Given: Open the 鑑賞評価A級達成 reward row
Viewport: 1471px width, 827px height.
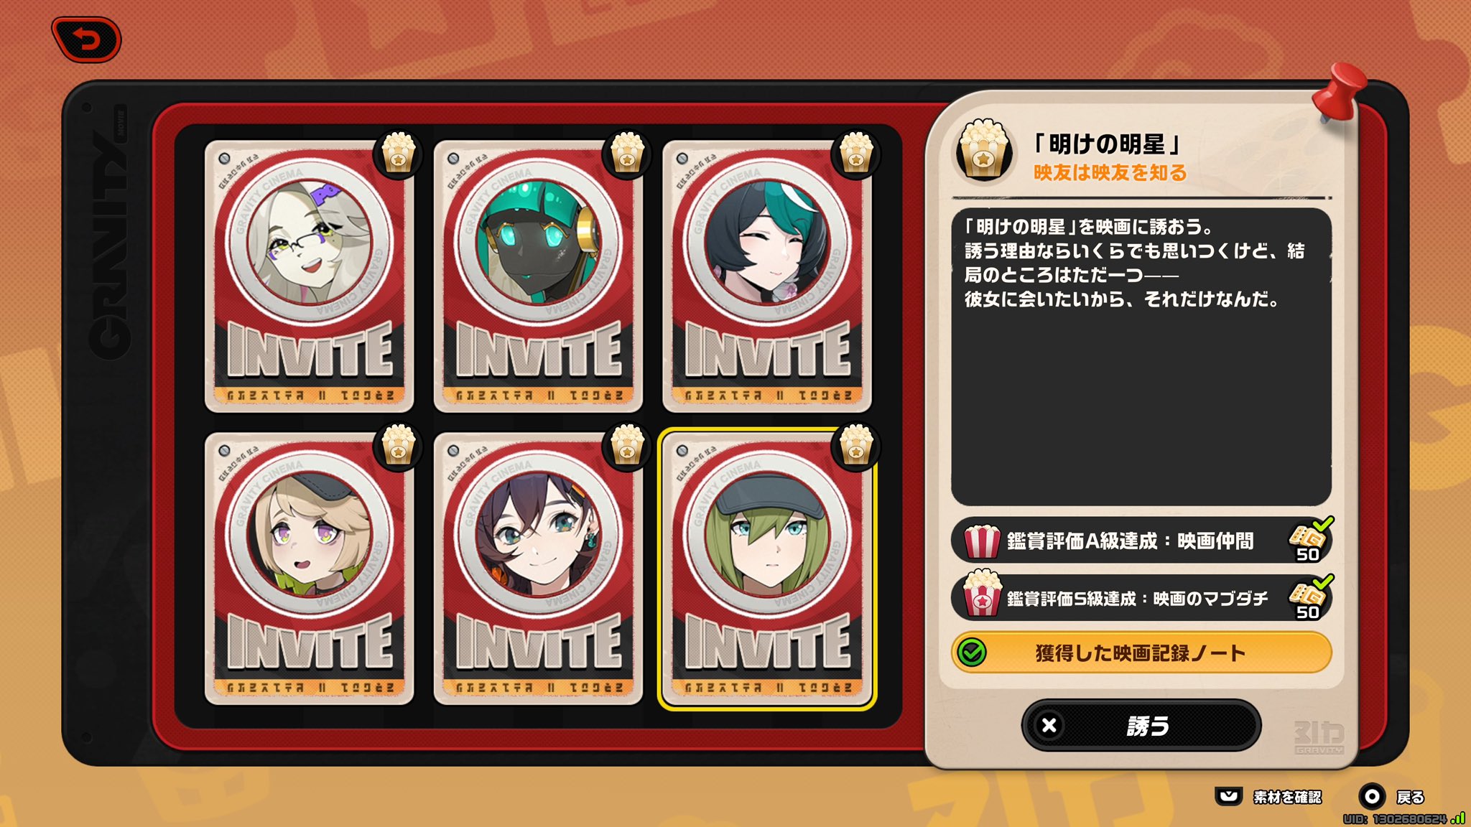Looking at the screenshot, I should click(1141, 541).
